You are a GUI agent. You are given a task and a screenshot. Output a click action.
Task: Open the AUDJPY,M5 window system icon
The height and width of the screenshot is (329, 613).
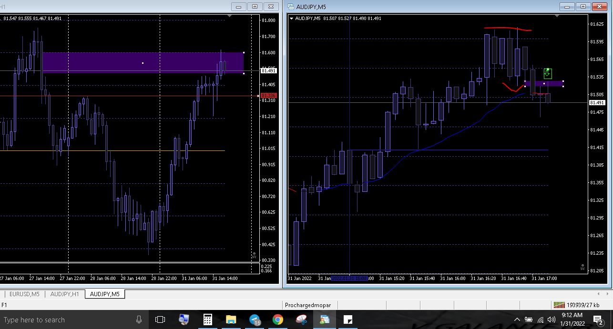point(290,7)
